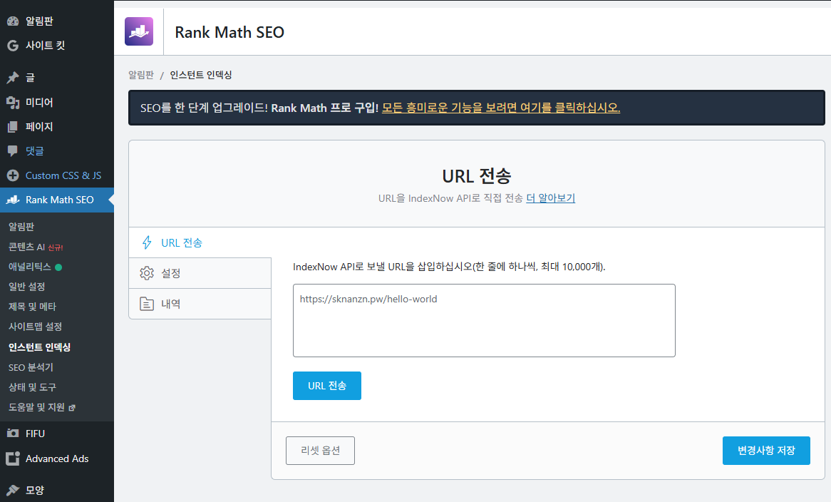Viewport: 831px width, 502px height.
Task: Click the paintbrush icon beside 모양
Action: 13,491
